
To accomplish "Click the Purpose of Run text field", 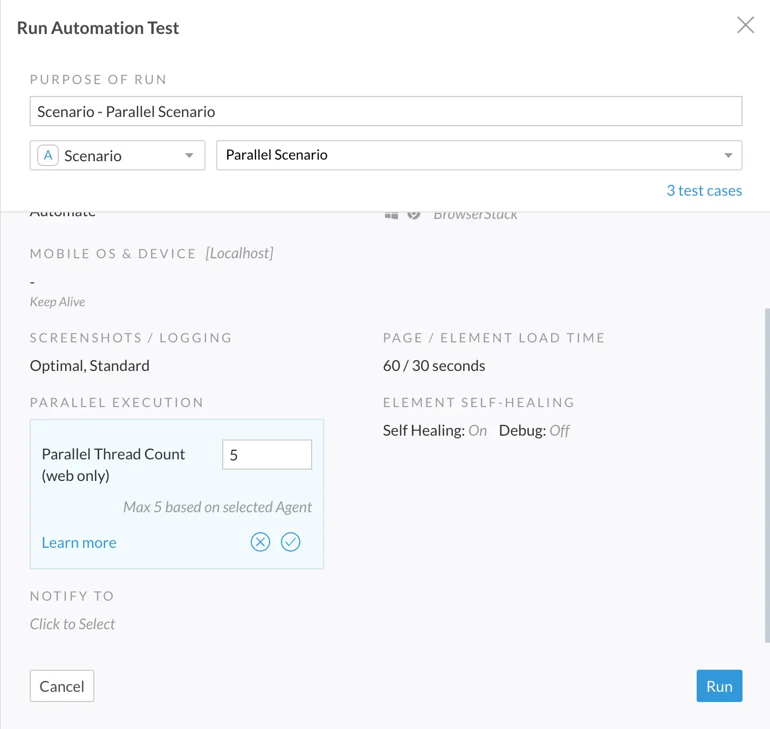I will [386, 112].
